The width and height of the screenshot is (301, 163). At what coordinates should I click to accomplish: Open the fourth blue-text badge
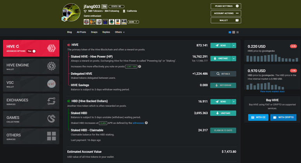point(105,22)
